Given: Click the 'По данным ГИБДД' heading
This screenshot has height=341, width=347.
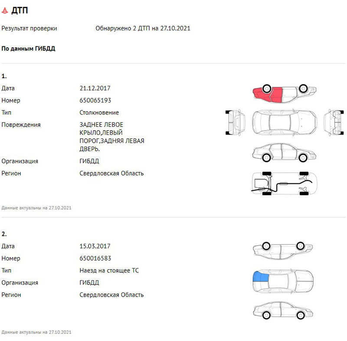Looking at the screenshot, I should pos(29,49).
